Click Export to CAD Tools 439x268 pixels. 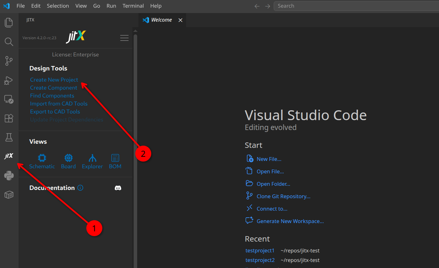point(55,112)
